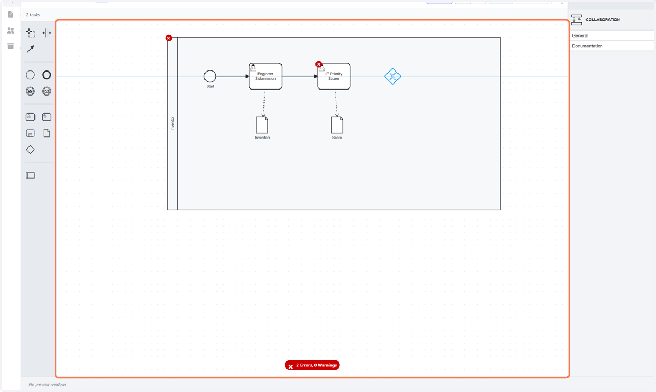Click the COLLABORATION heading text
656x392 pixels.
[603, 20]
